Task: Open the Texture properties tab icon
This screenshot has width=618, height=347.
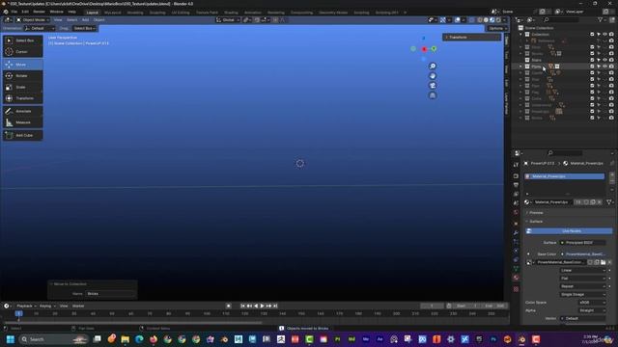Action: pos(516,289)
